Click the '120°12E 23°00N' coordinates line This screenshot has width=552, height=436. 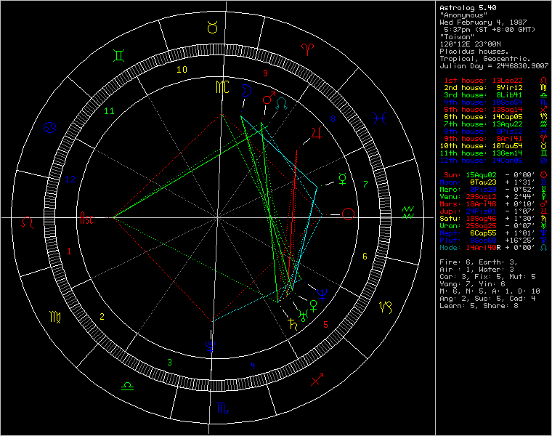tap(470, 44)
